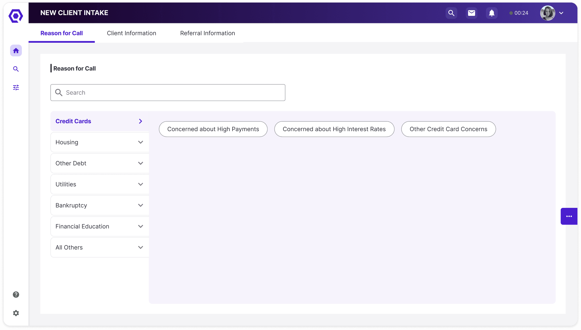Open the help question mark icon
581x330 pixels.
[x=16, y=295]
